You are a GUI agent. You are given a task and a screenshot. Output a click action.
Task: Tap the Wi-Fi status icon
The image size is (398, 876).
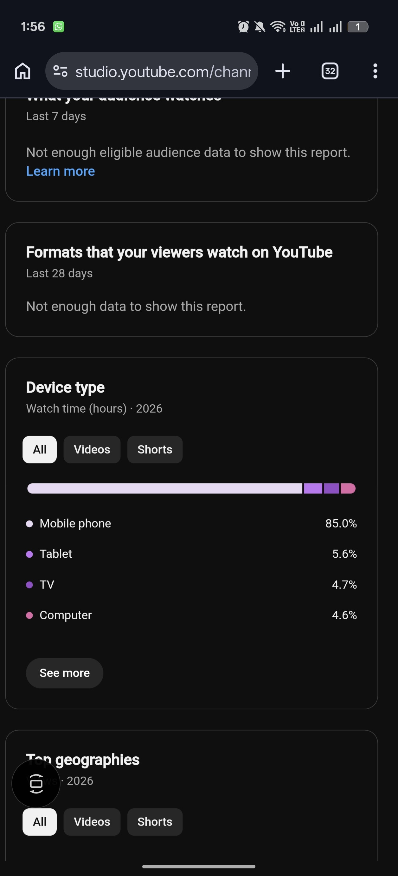(278, 27)
